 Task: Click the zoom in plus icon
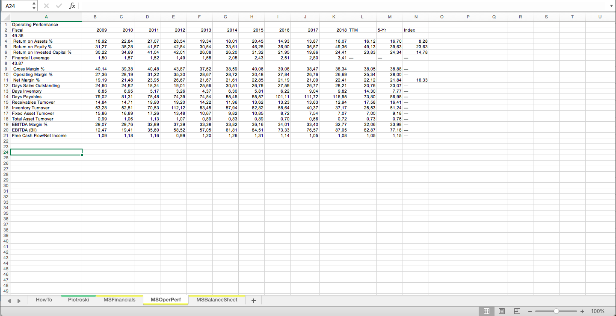click(582, 311)
